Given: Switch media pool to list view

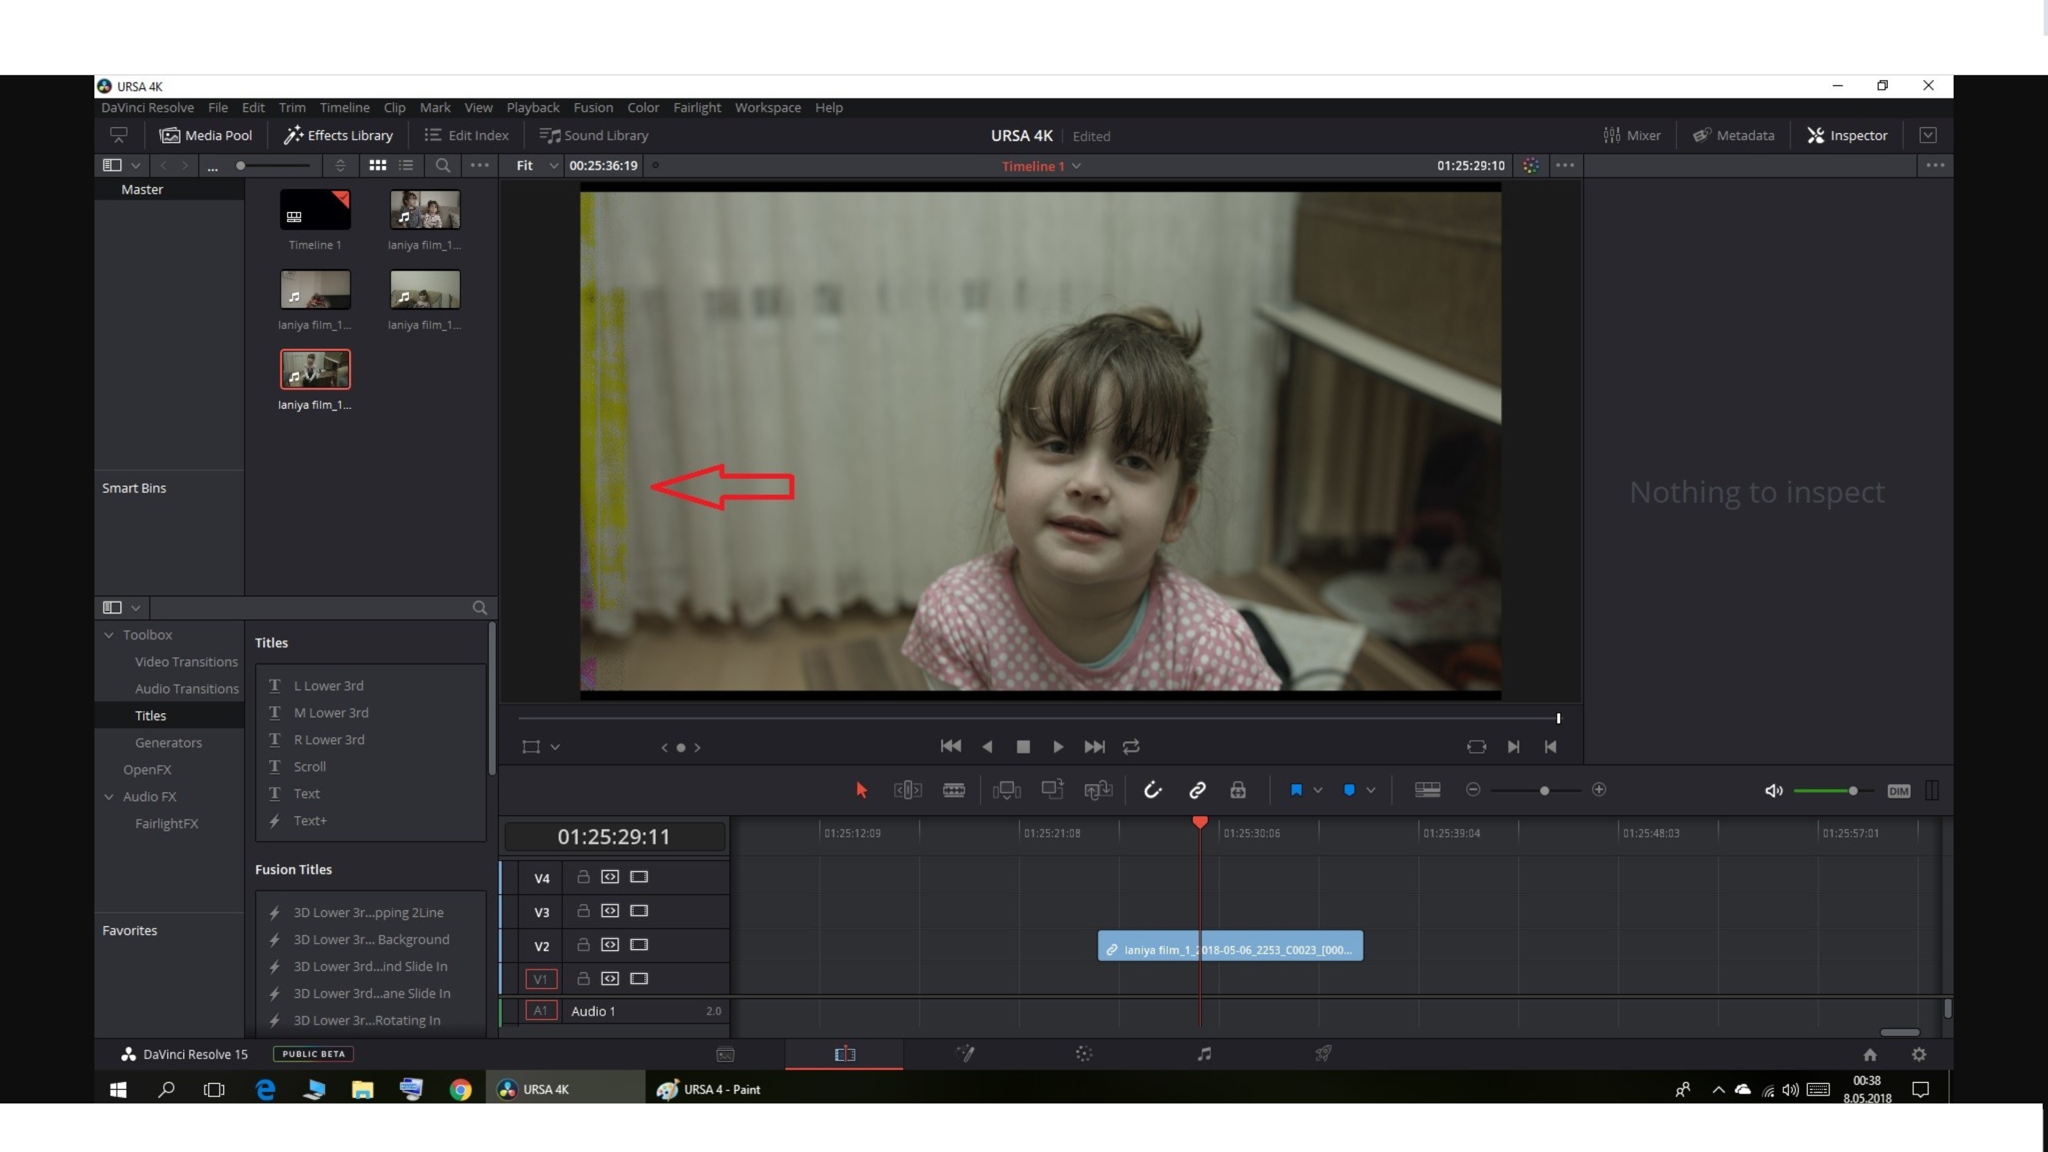Looking at the screenshot, I should (406, 165).
